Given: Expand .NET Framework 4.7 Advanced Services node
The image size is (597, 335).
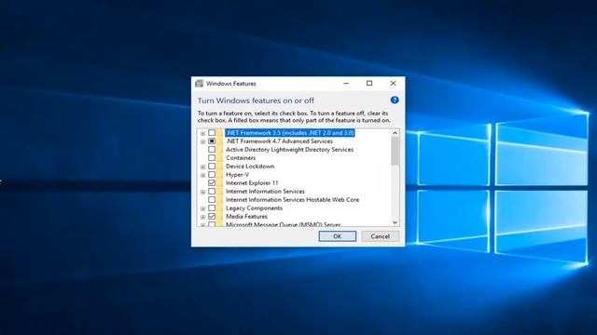Looking at the screenshot, I should pos(203,141).
